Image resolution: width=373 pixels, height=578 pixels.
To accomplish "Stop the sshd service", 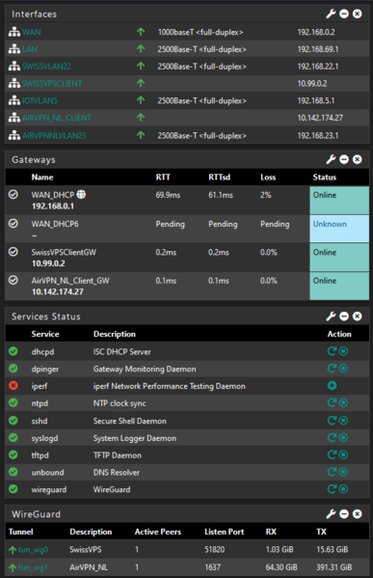I will click(x=343, y=420).
